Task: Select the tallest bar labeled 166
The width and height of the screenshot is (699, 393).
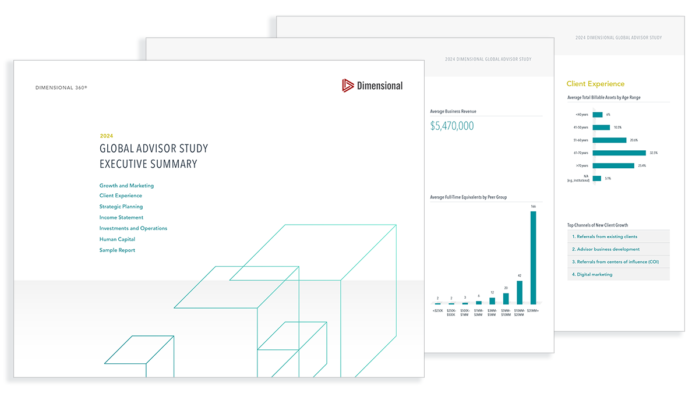Action: coord(535,256)
